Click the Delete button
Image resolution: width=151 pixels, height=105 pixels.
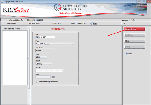click(135, 47)
